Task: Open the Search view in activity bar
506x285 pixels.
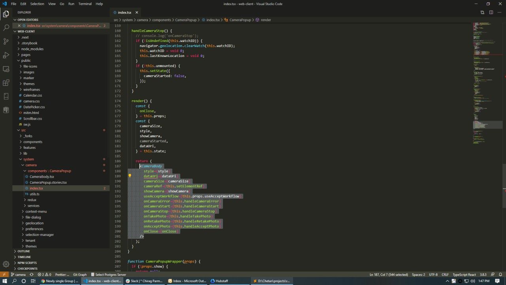Action: (6, 28)
